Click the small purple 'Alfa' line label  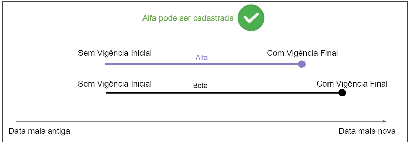click(201, 57)
